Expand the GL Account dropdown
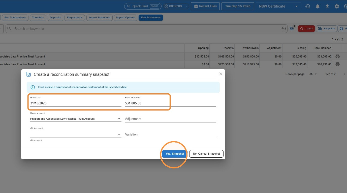The width and height of the screenshot is (347, 193). (x=76, y=135)
